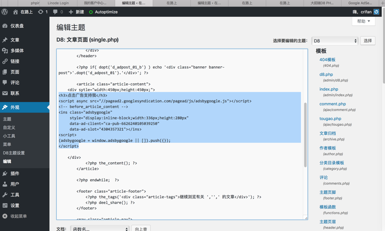Open 工具 tools wrench icon
This screenshot has height=231, width=385.
[5, 195]
